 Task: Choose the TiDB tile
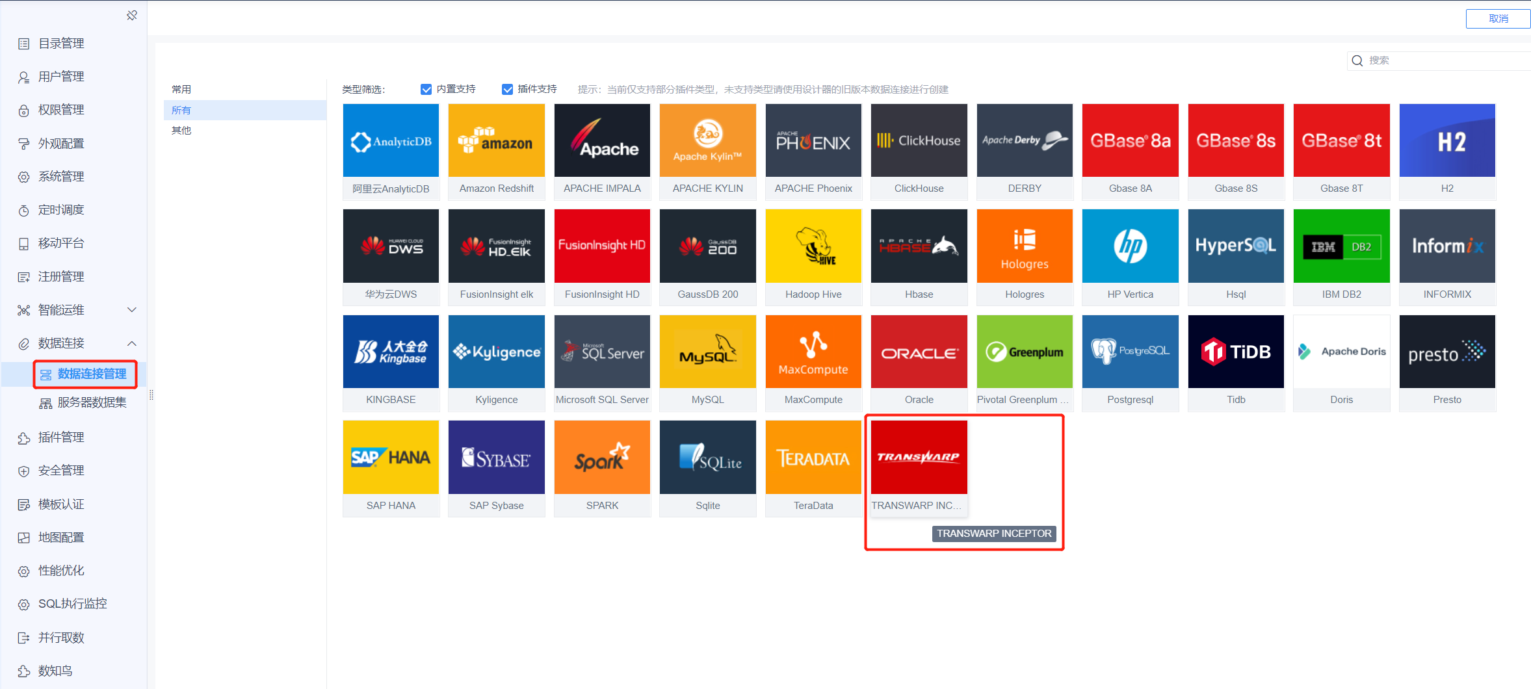coord(1236,363)
